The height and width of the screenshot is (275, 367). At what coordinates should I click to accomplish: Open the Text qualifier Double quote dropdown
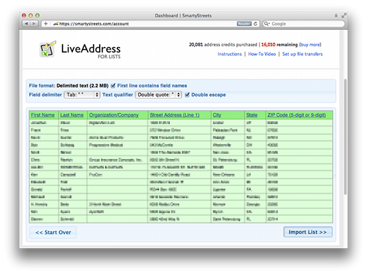tap(158, 95)
